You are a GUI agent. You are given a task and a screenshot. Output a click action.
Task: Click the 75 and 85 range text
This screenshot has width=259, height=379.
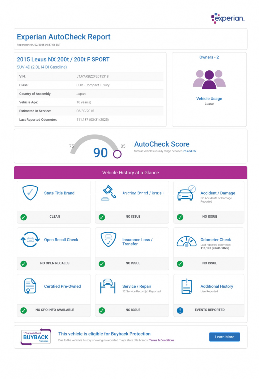click(189, 151)
